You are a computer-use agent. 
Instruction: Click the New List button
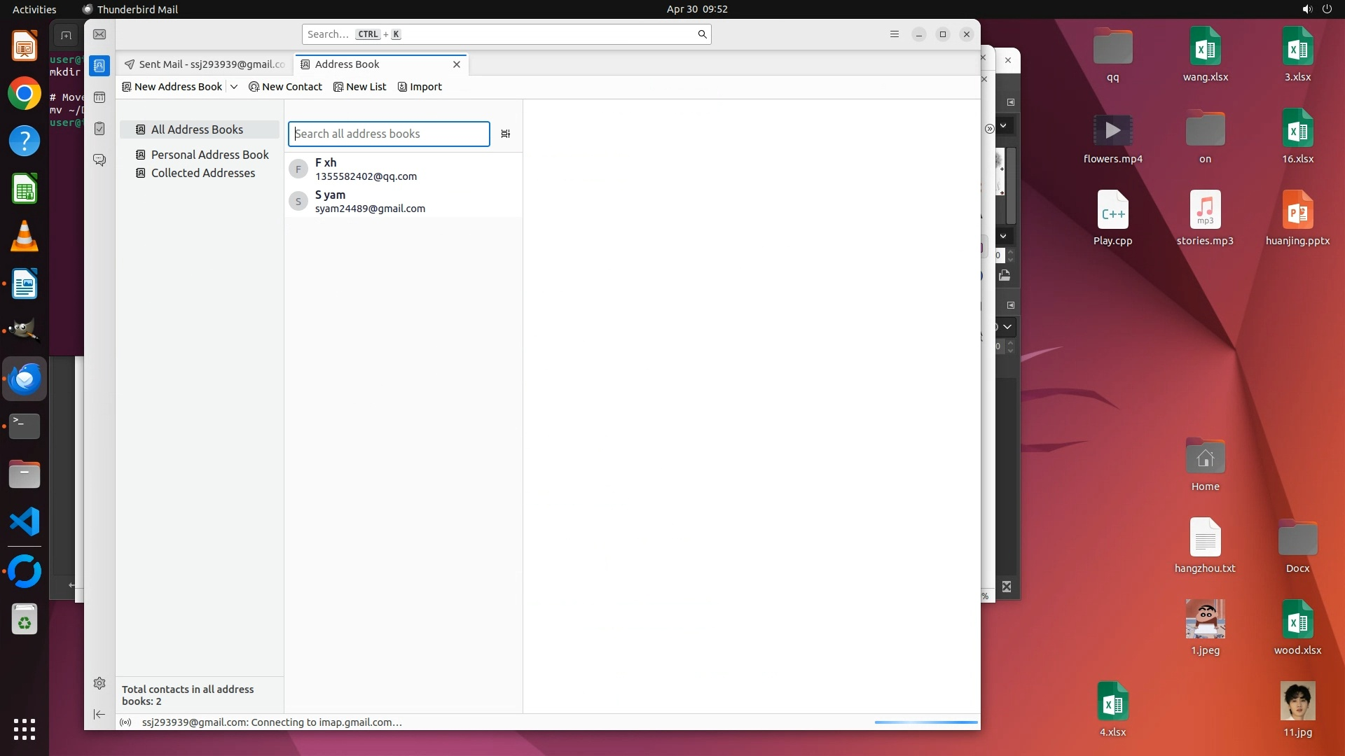(x=360, y=87)
